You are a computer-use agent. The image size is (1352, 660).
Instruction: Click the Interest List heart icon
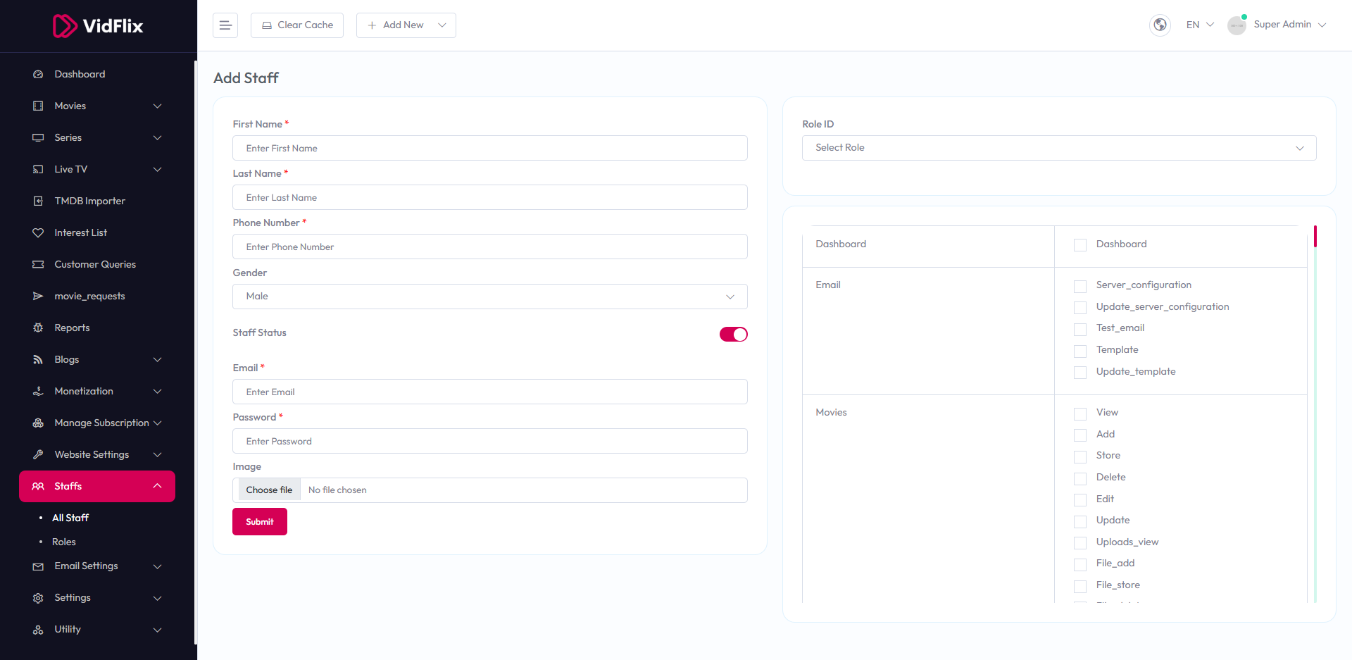(38, 233)
